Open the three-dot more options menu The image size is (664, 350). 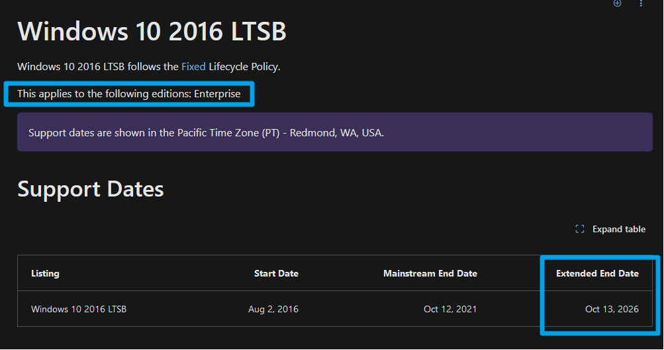click(641, 3)
